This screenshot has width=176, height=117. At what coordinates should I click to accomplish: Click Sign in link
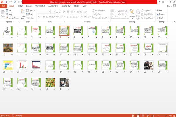coord(170,6)
